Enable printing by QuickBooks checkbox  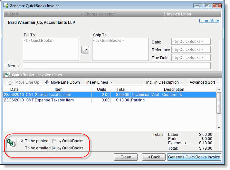tap(54, 141)
